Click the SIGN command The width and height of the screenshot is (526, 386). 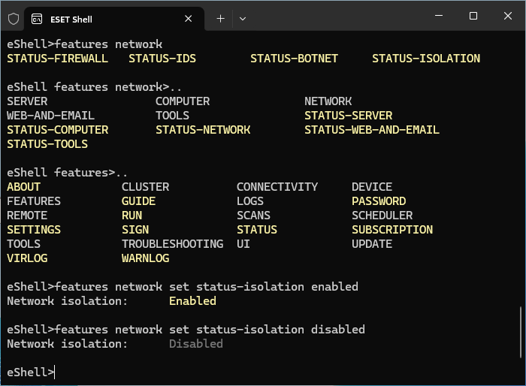coord(135,229)
